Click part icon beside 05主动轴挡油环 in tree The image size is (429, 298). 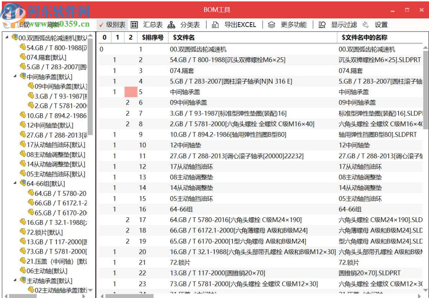(23, 173)
